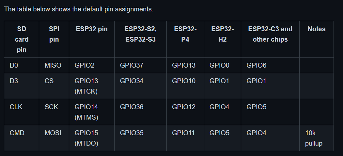Click the GPIO10 cell
This screenshot has width=343, height=156.
[184, 81]
